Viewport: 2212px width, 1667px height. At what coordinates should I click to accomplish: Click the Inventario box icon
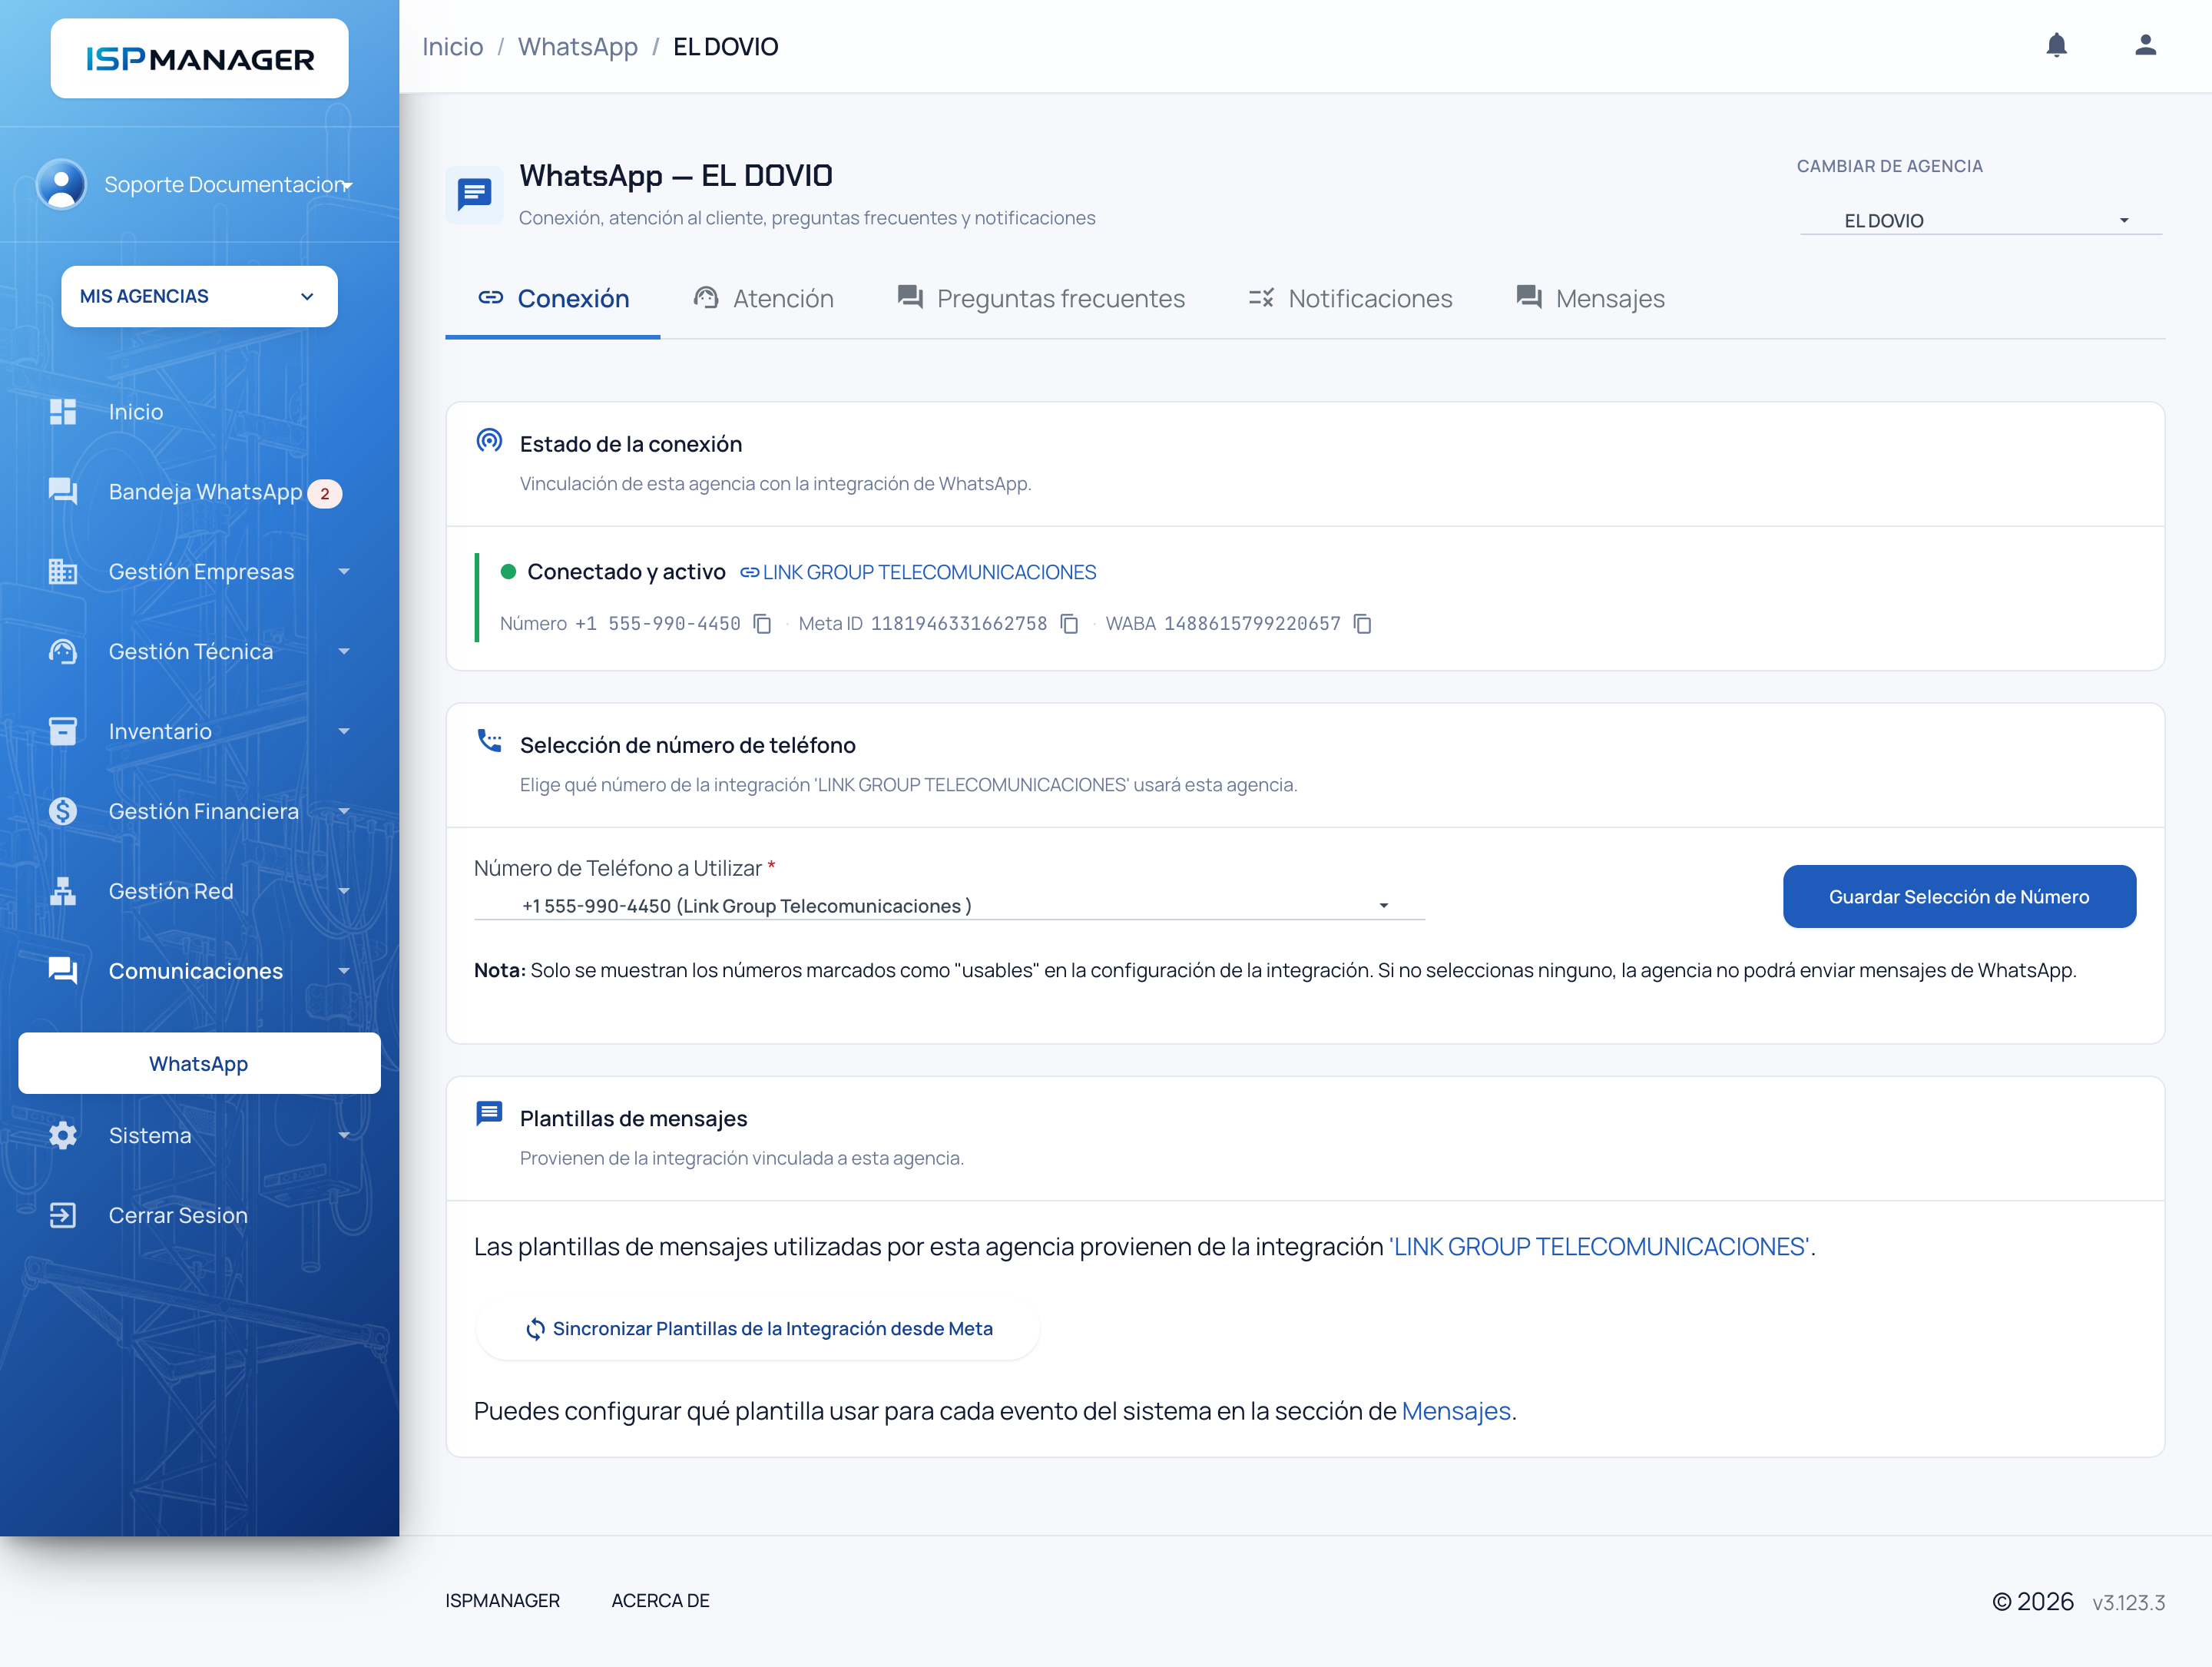tap(63, 732)
